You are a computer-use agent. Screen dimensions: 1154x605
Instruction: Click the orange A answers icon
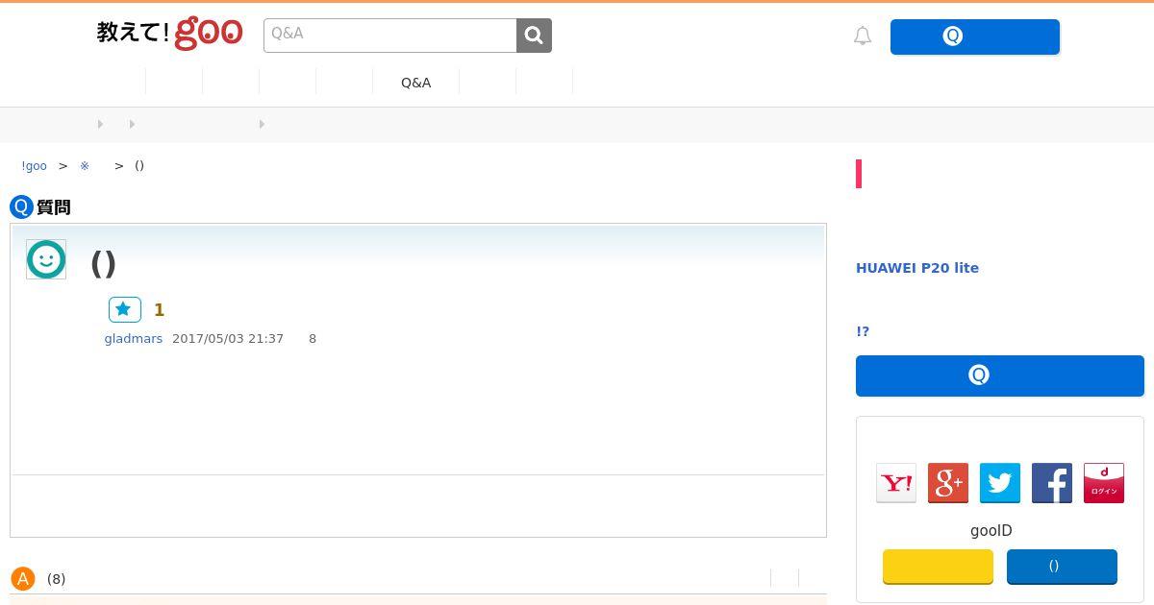pos(23,579)
